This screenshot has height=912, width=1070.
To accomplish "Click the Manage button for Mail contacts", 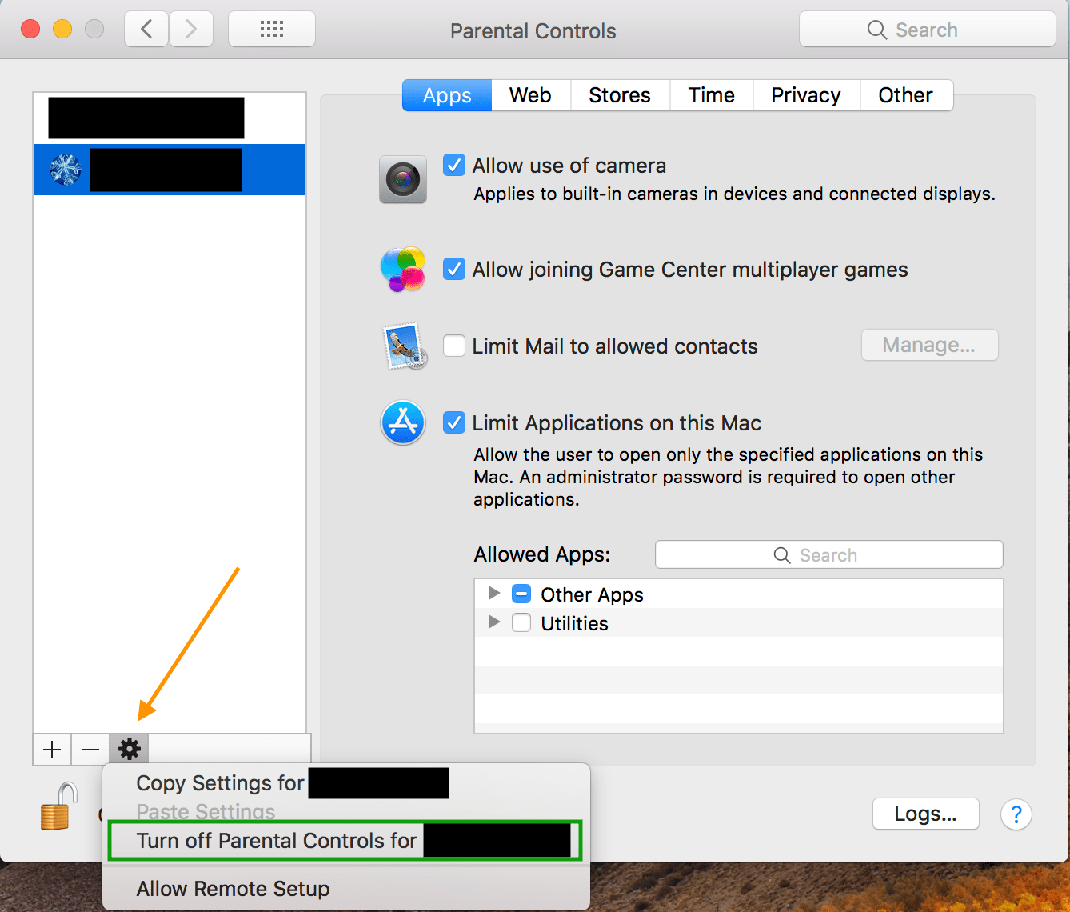I will pyautogui.click(x=928, y=345).
